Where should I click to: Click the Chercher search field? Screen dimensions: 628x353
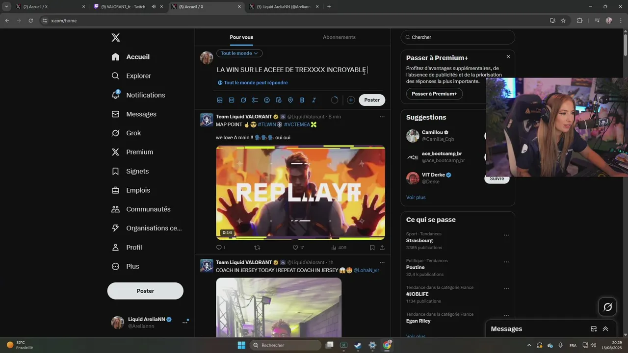(458, 37)
